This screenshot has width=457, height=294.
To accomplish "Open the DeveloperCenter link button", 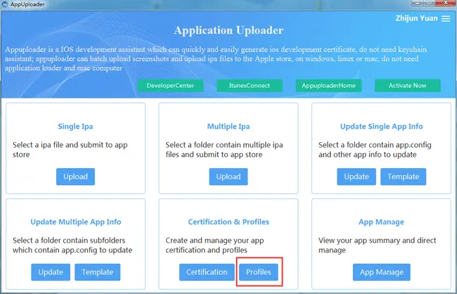I will pos(170,86).
